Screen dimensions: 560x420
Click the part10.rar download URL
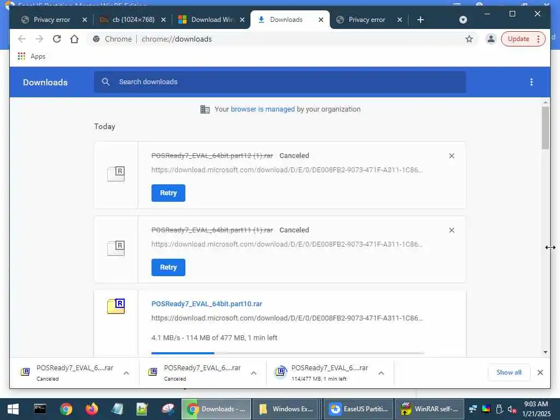pos(287,318)
